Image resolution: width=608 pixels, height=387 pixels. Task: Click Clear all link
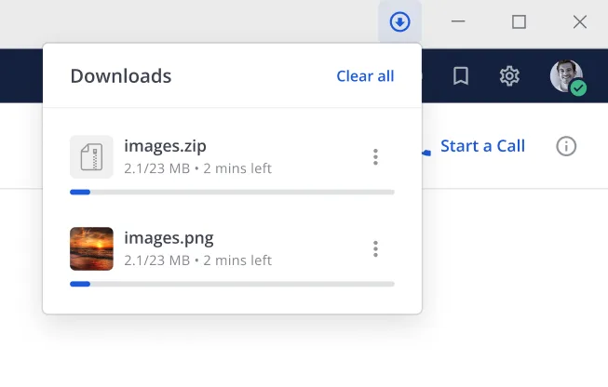click(x=365, y=76)
